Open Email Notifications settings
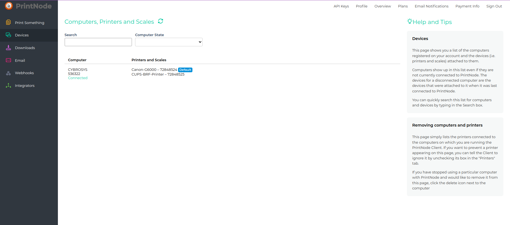Screen dimensions: 510x225 (x=431, y=6)
